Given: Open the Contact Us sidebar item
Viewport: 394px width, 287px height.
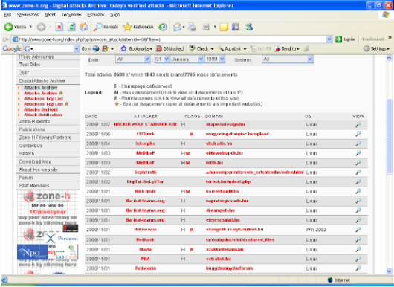Looking at the screenshot, I should point(48,146).
